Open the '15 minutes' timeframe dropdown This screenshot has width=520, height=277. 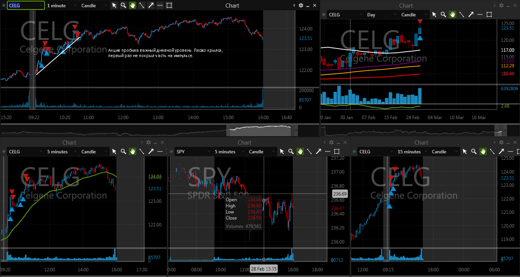point(413,151)
